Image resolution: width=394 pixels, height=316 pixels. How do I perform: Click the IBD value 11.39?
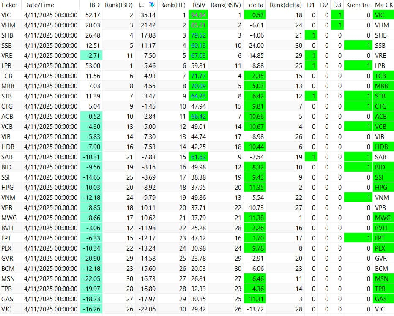[93, 96]
